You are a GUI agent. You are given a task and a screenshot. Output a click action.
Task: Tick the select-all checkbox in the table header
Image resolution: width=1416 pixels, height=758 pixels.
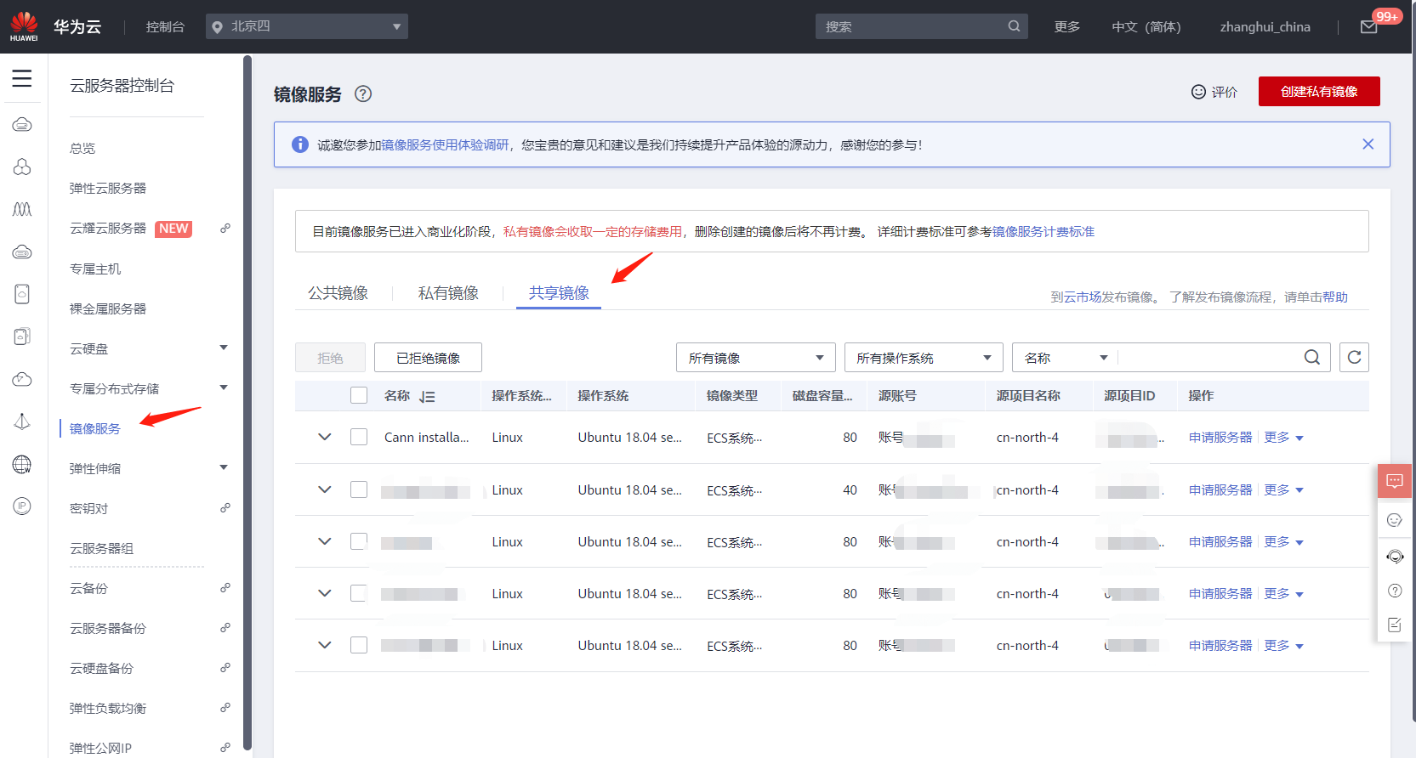tap(359, 396)
